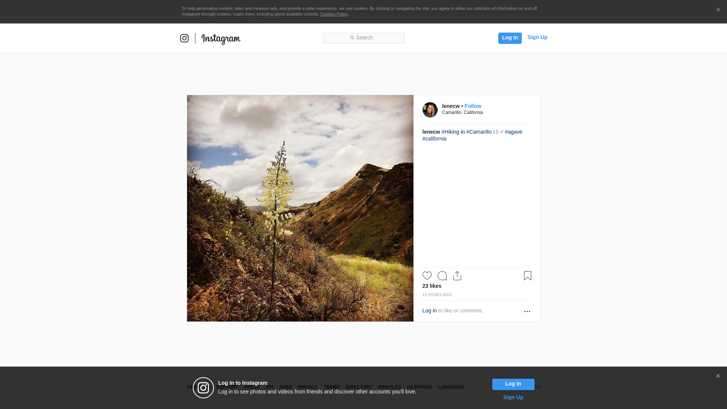Save post with bookmark icon
Image resolution: width=727 pixels, height=409 pixels.
pyautogui.click(x=527, y=276)
